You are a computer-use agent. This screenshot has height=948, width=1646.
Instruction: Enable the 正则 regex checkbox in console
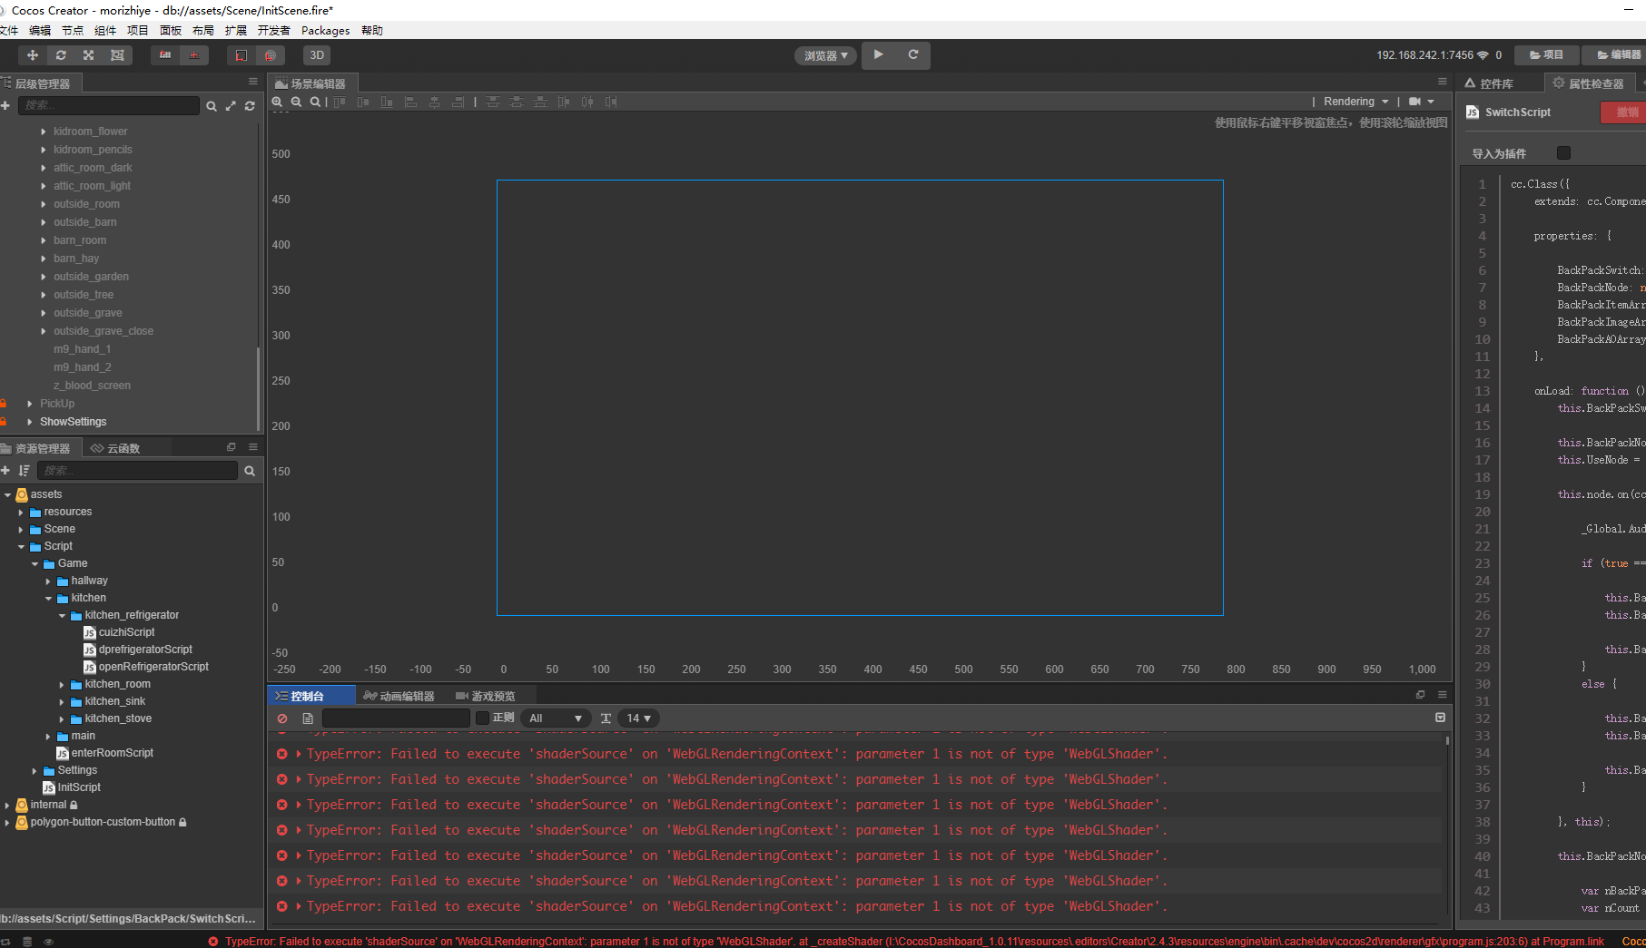(x=482, y=718)
